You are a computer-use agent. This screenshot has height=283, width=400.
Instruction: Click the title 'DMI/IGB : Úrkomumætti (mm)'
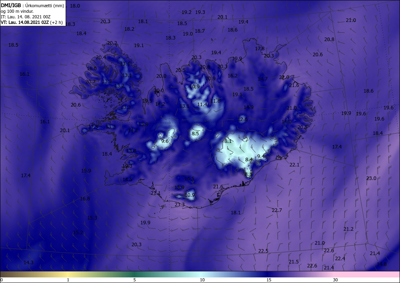32,5
